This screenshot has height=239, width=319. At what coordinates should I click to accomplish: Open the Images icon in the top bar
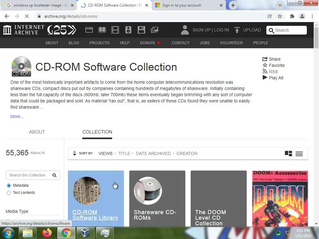[x=155, y=30]
